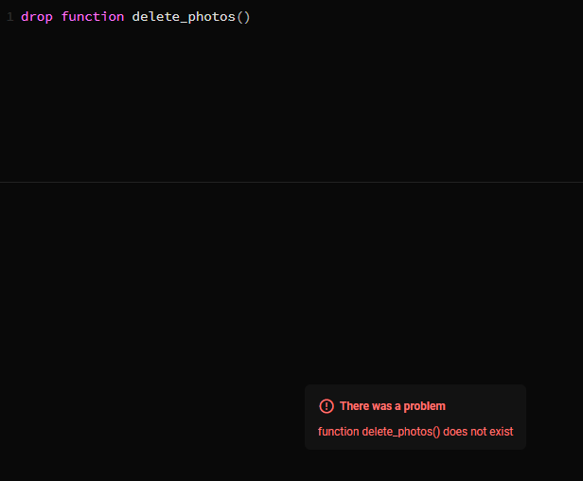This screenshot has height=481, width=583.
Task: Click the word 'function' in error message
Action: tap(339, 432)
